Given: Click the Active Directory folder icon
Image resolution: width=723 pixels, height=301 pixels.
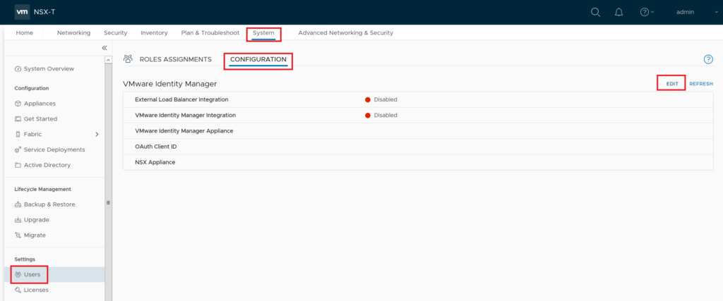Looking at the screenshot, I should (x=18, y=165).
